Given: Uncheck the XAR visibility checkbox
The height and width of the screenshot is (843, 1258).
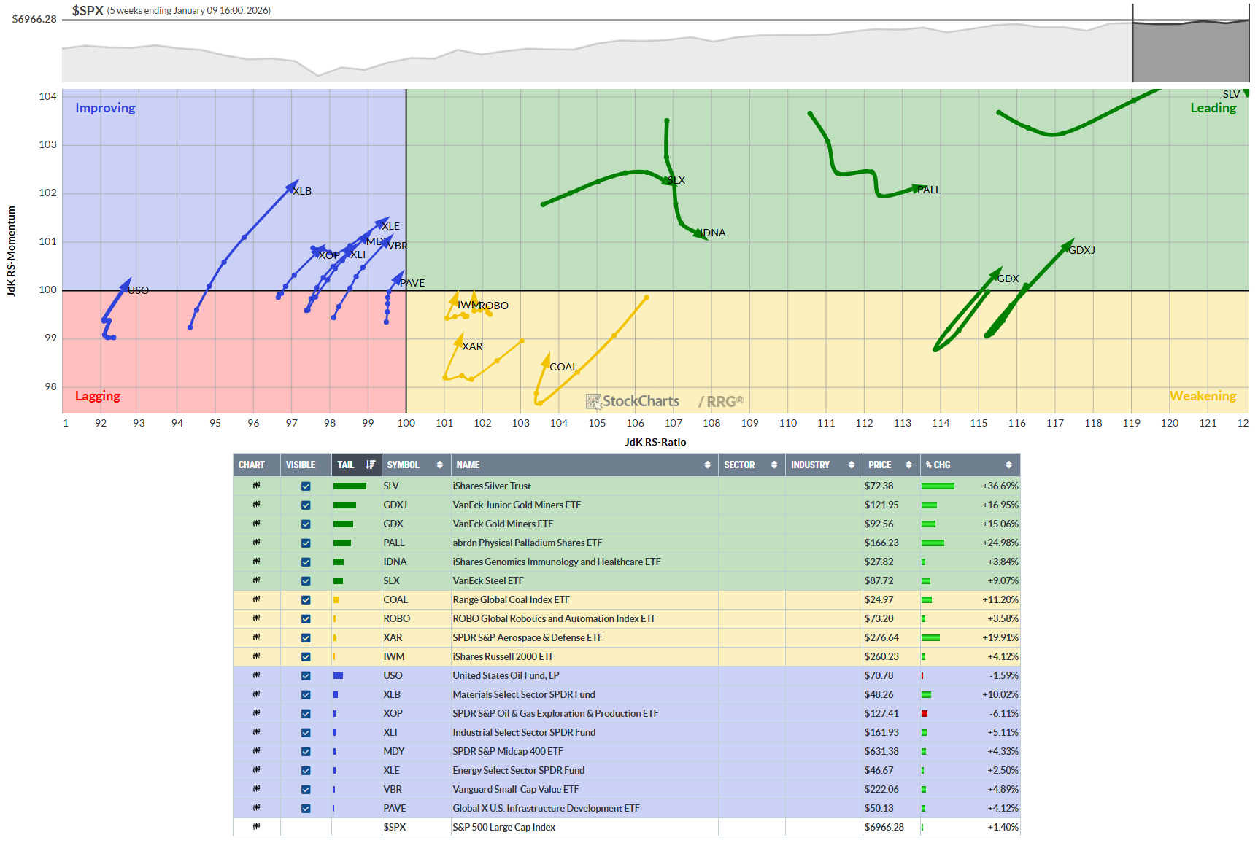Looking at the screenshot, I should (306, 638).
